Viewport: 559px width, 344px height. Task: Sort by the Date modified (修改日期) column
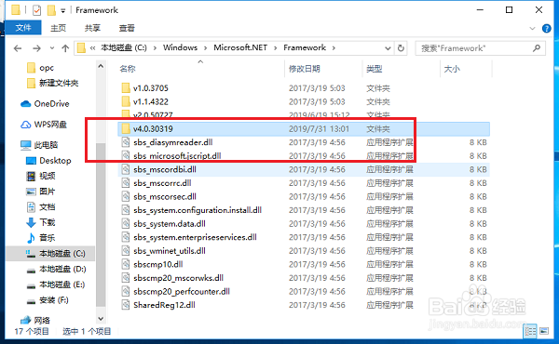point(304,69)
